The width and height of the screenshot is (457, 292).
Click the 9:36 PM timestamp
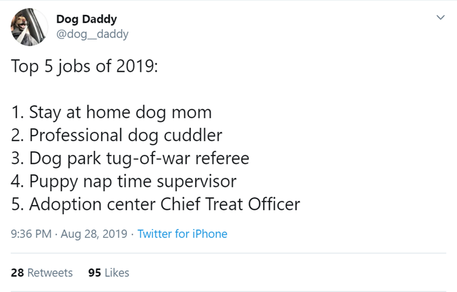tap(30, 234)
